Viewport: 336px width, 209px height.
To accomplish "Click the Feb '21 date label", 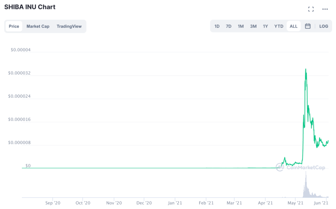I will [206, 203].
